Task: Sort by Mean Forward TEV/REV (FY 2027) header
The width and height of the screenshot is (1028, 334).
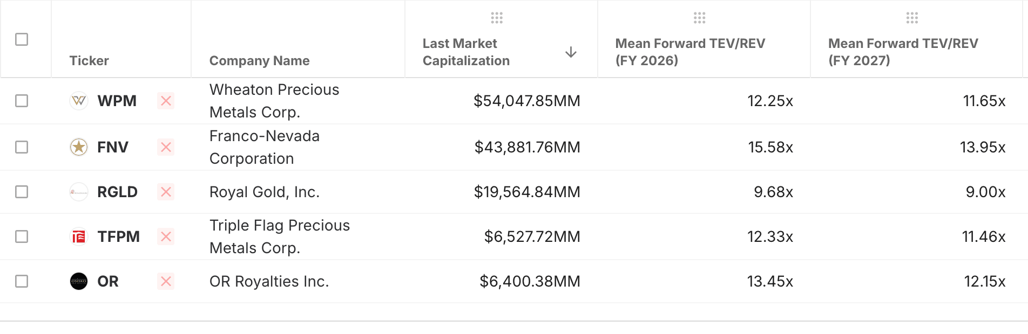Action: click(903, 52)
